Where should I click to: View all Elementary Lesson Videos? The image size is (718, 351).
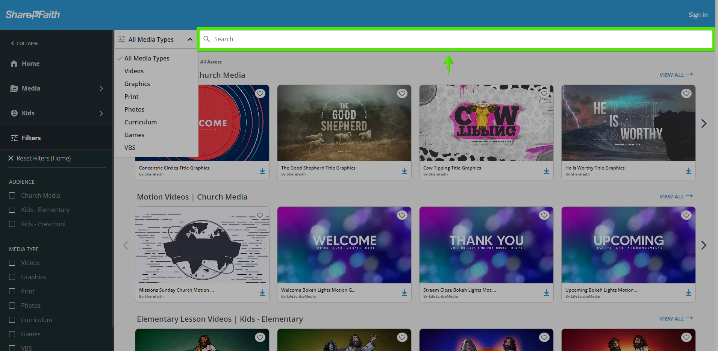point(676,318)
